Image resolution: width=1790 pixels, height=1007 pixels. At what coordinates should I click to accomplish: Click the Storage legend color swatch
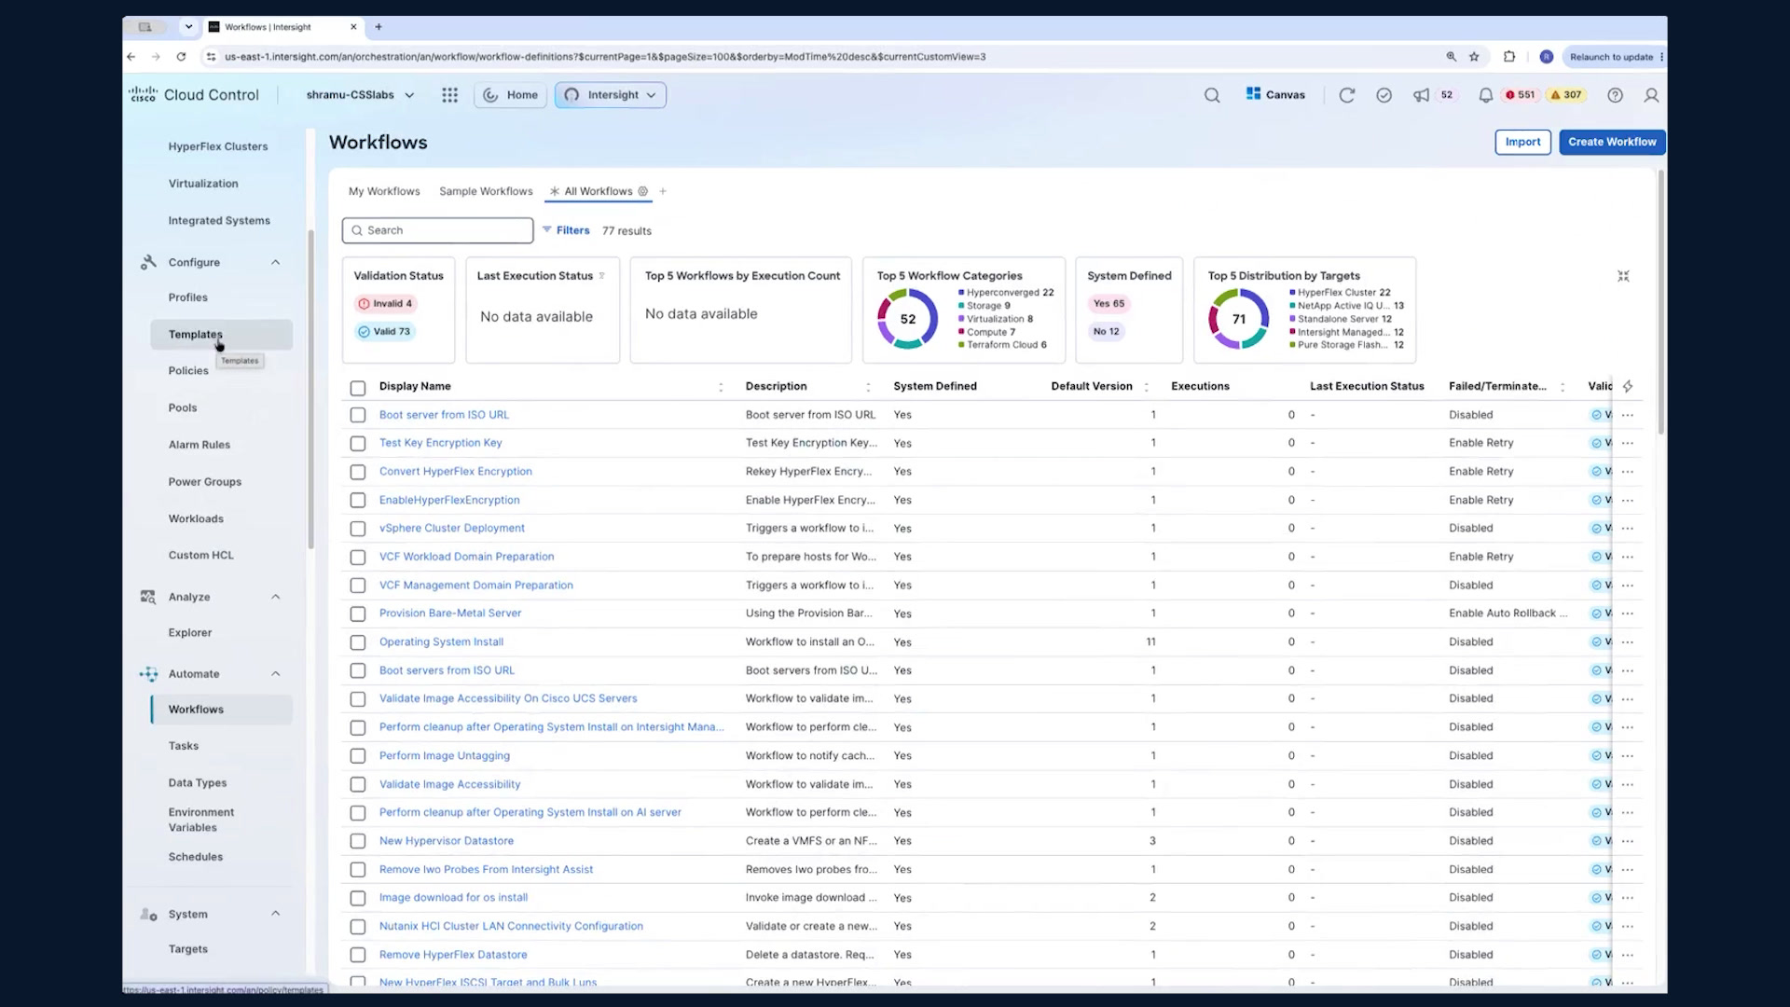(x=961, y=306)
